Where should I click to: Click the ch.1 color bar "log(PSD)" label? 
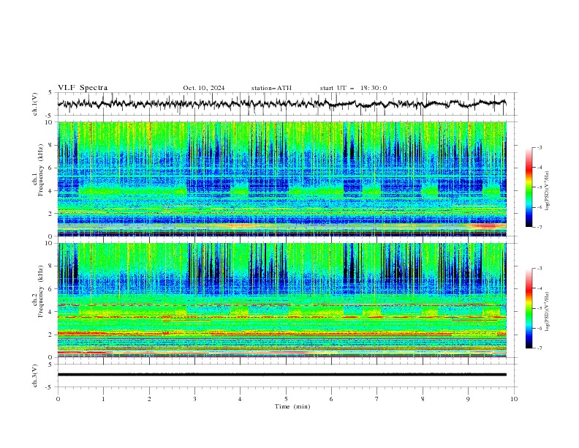coord(548,191)
